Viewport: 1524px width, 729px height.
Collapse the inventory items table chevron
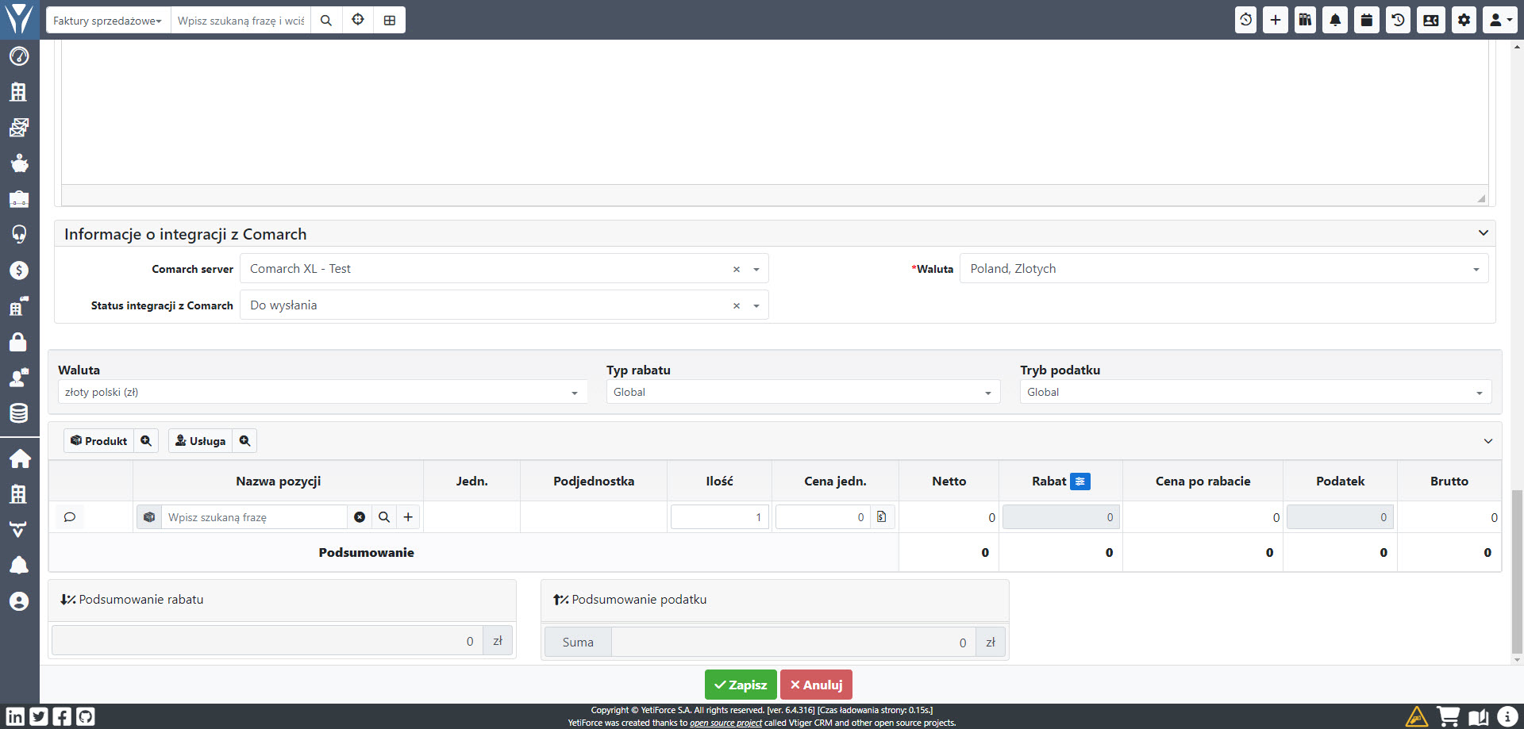point(1487,441)
